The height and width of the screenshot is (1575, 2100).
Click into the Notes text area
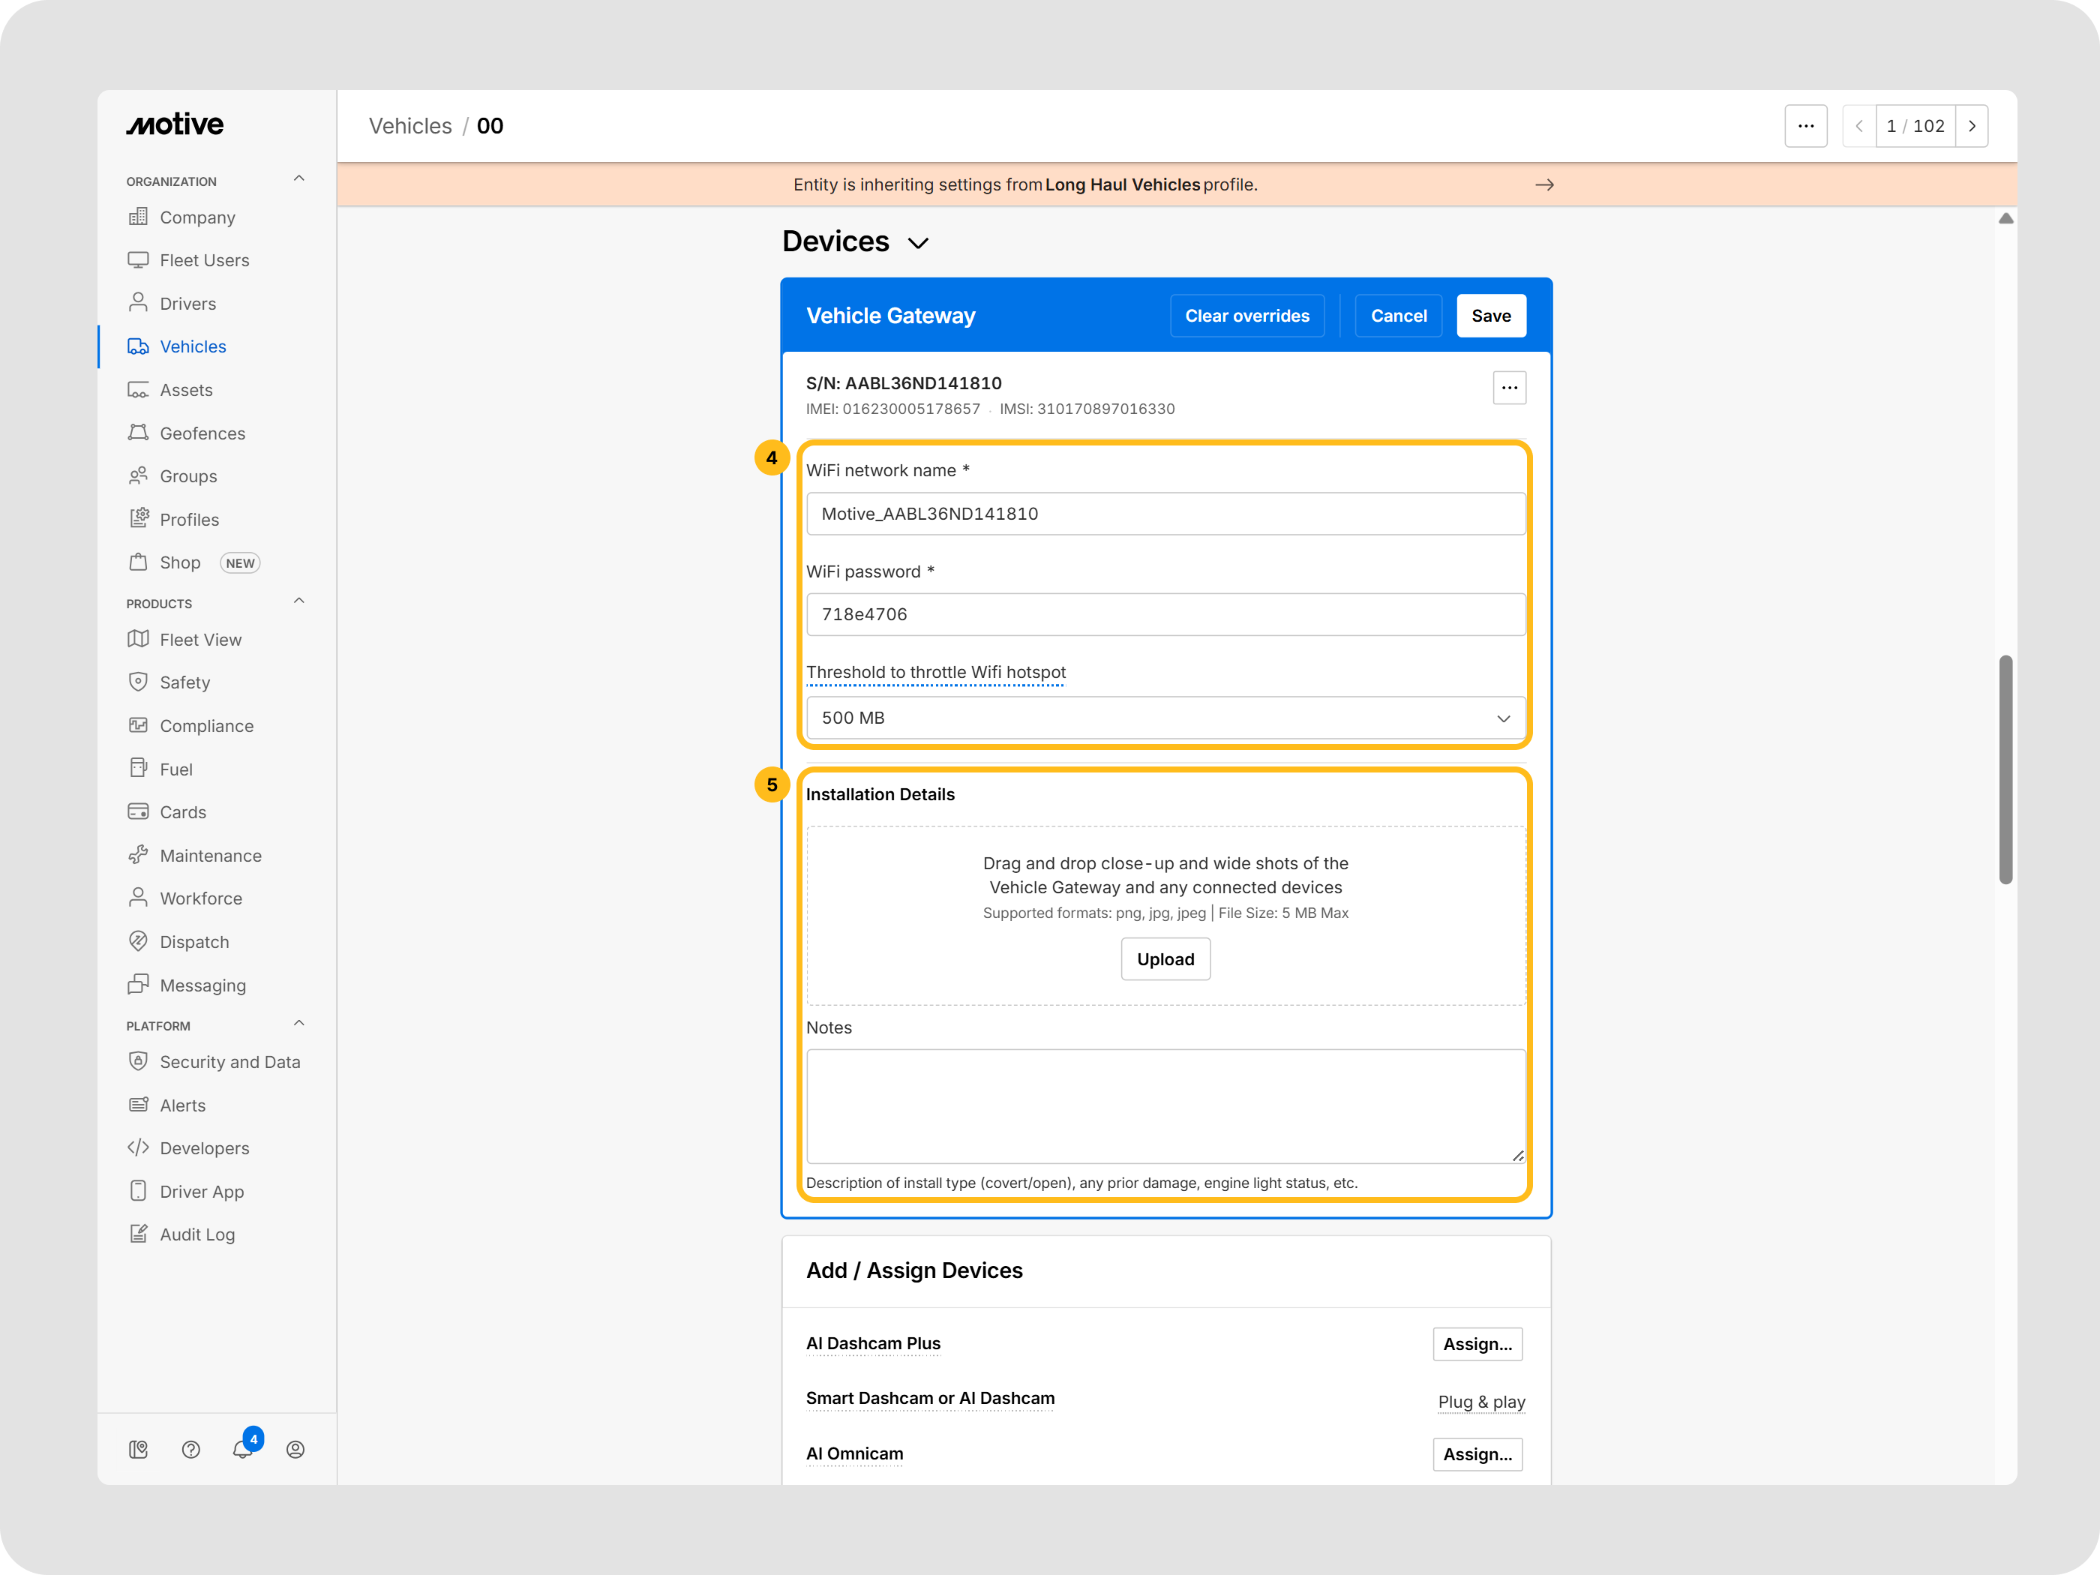pos(1165,1106)
